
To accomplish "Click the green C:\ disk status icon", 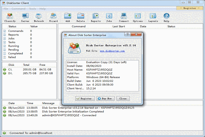I will pos(5,69).
